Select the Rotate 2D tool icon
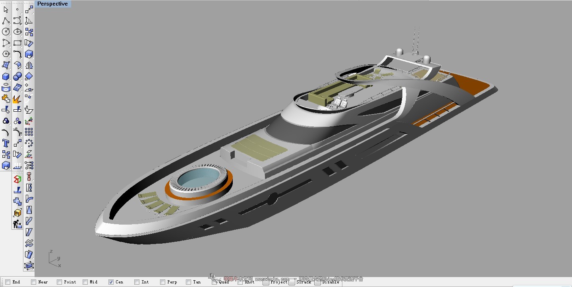The image size is (572, 287). click(x=29, y=43)
